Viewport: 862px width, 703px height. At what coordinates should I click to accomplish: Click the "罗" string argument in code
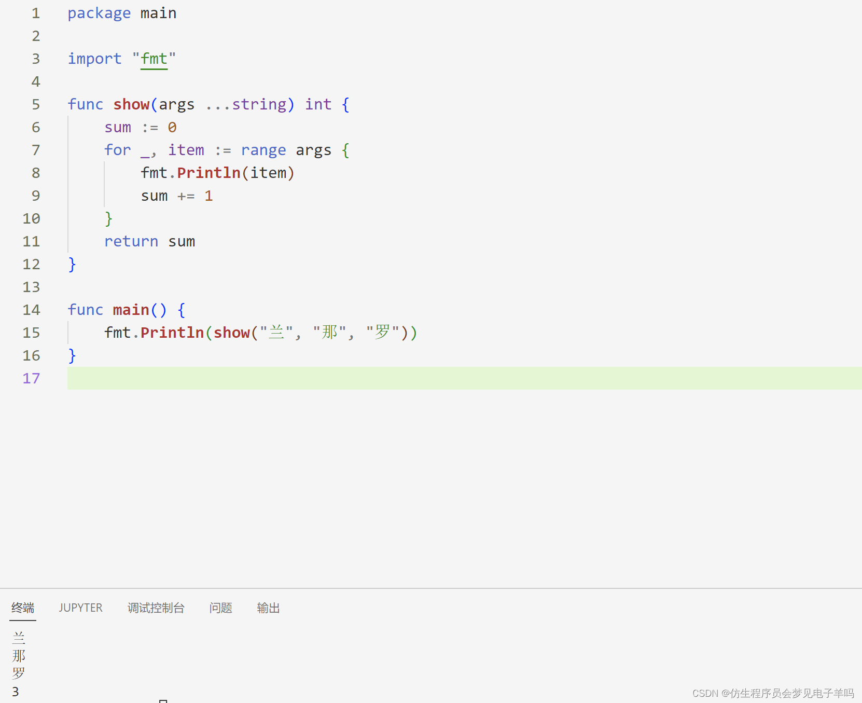[382, 333]
